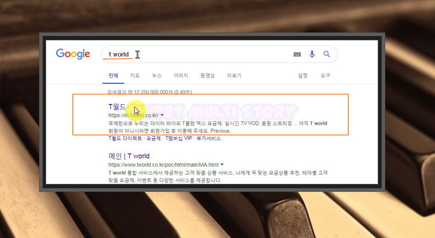Image resolution: width=435 pixels, height=238 pixels.
Task: Click the https://www.tworld.co.kr/poc/html/main/MA.html URL text
Action: 164,165
